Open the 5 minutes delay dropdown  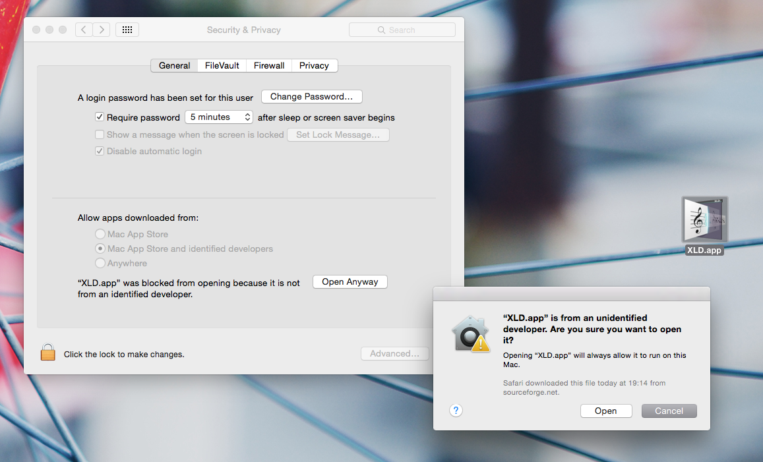[x=218, y=117]
